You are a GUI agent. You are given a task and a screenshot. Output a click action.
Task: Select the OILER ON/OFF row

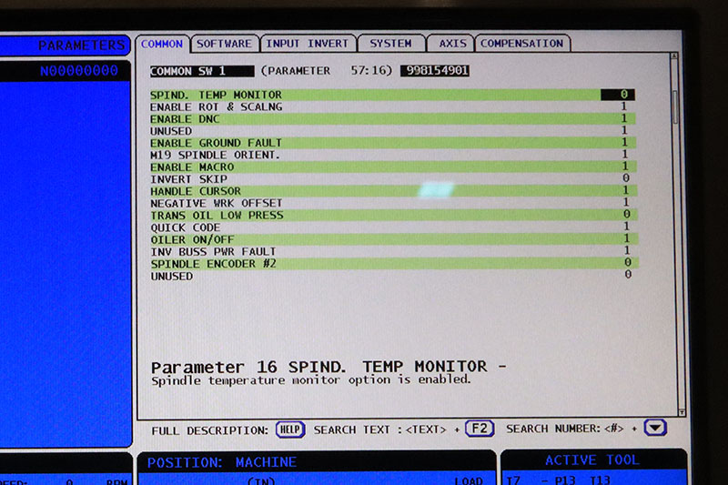[x=394, y=239]
